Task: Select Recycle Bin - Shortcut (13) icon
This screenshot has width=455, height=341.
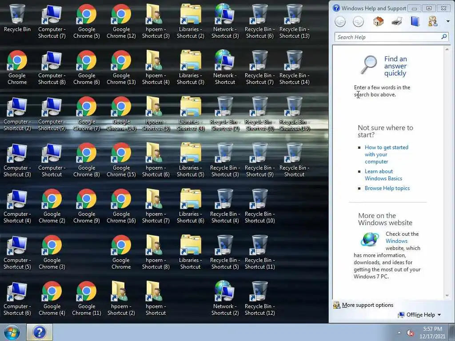Action: click(x=294, y=21)
